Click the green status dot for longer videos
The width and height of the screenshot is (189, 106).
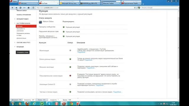(70, 59)
